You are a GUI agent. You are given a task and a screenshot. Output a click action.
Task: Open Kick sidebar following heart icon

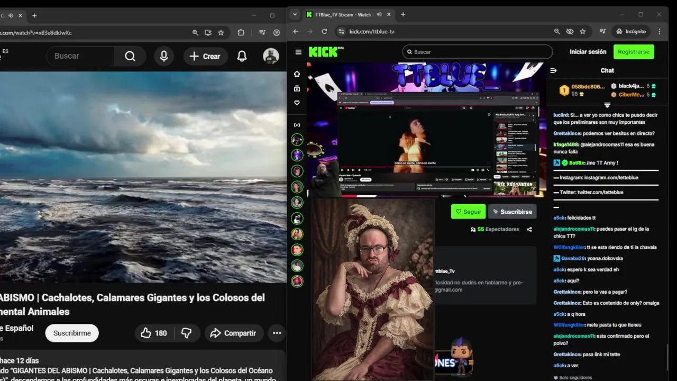click(297, 103)
